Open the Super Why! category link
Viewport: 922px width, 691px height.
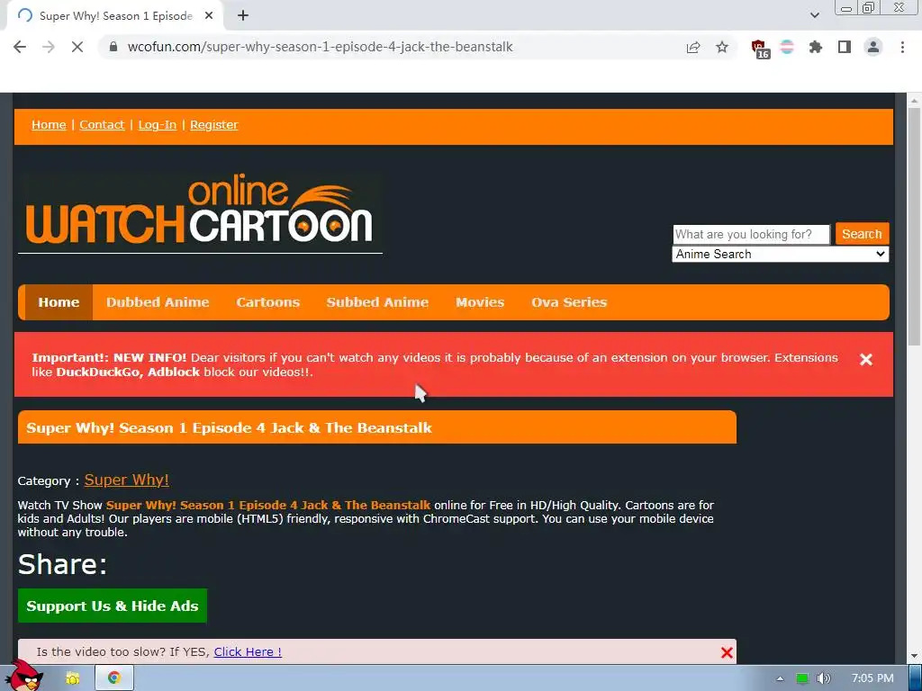click(x=126, y=480)
